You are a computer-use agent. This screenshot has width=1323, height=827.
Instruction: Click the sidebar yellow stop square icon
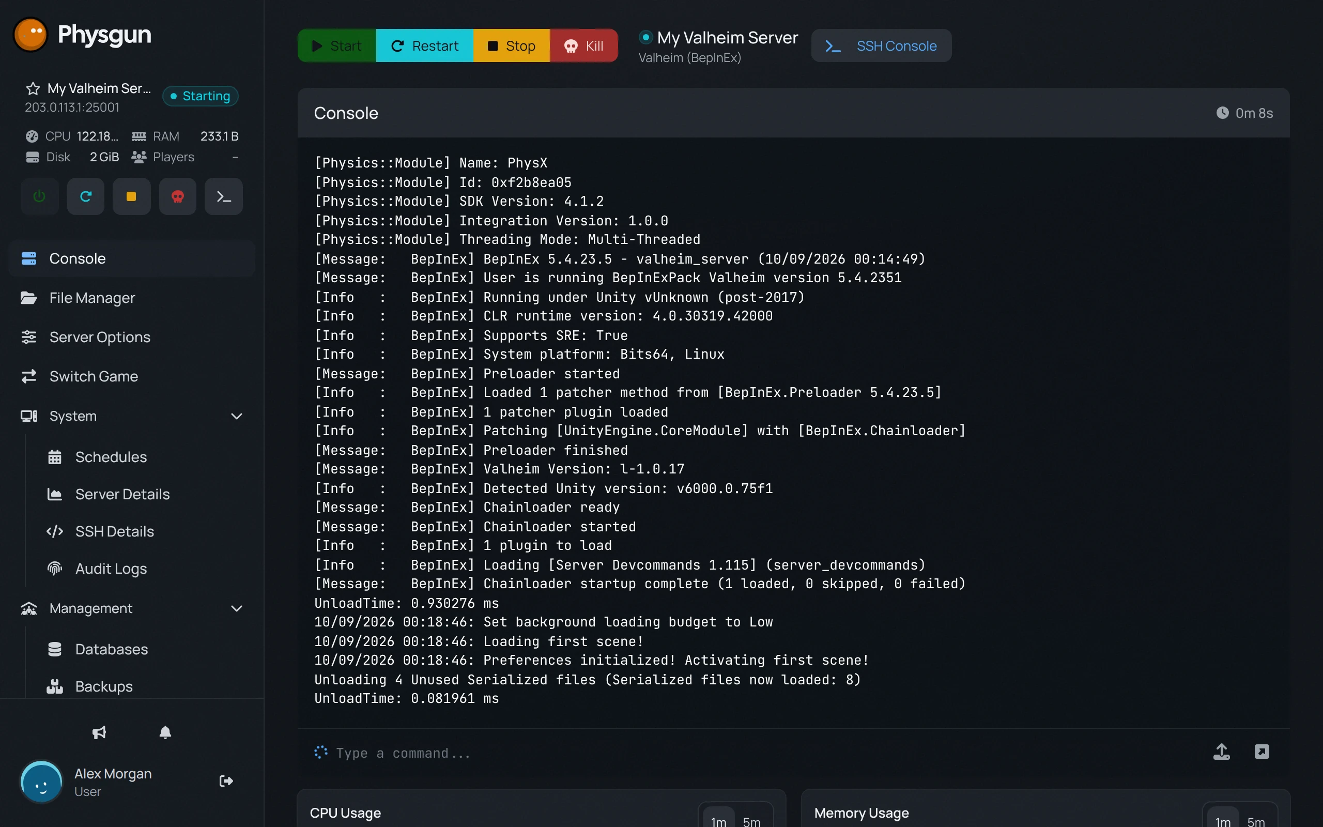[x=131, y=196]
